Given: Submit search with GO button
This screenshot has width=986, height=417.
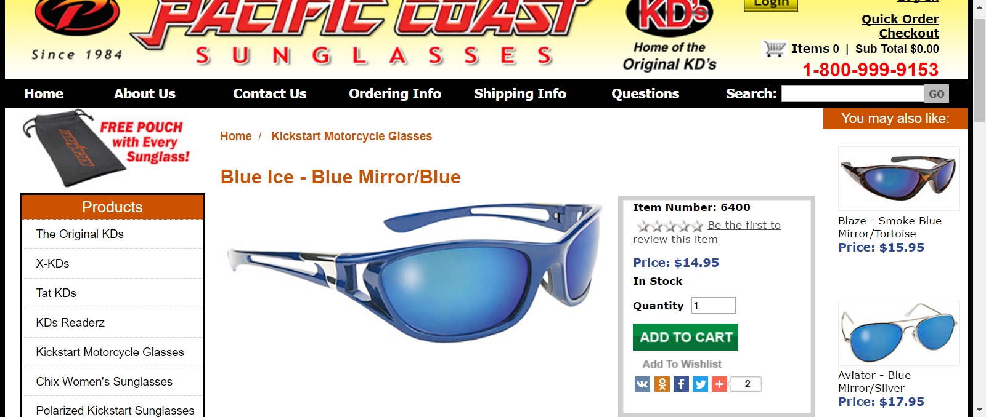Looking at the screenshot, I should click(936, 93).
